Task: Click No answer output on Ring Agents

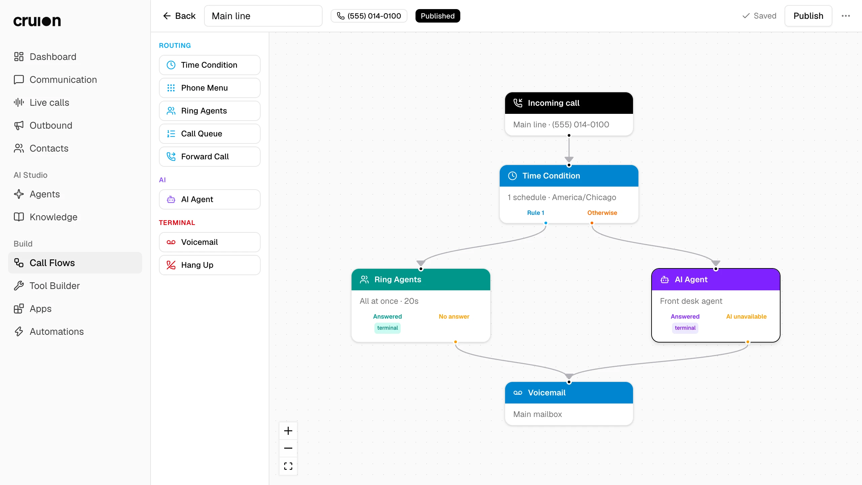Action: coord(454,317)
